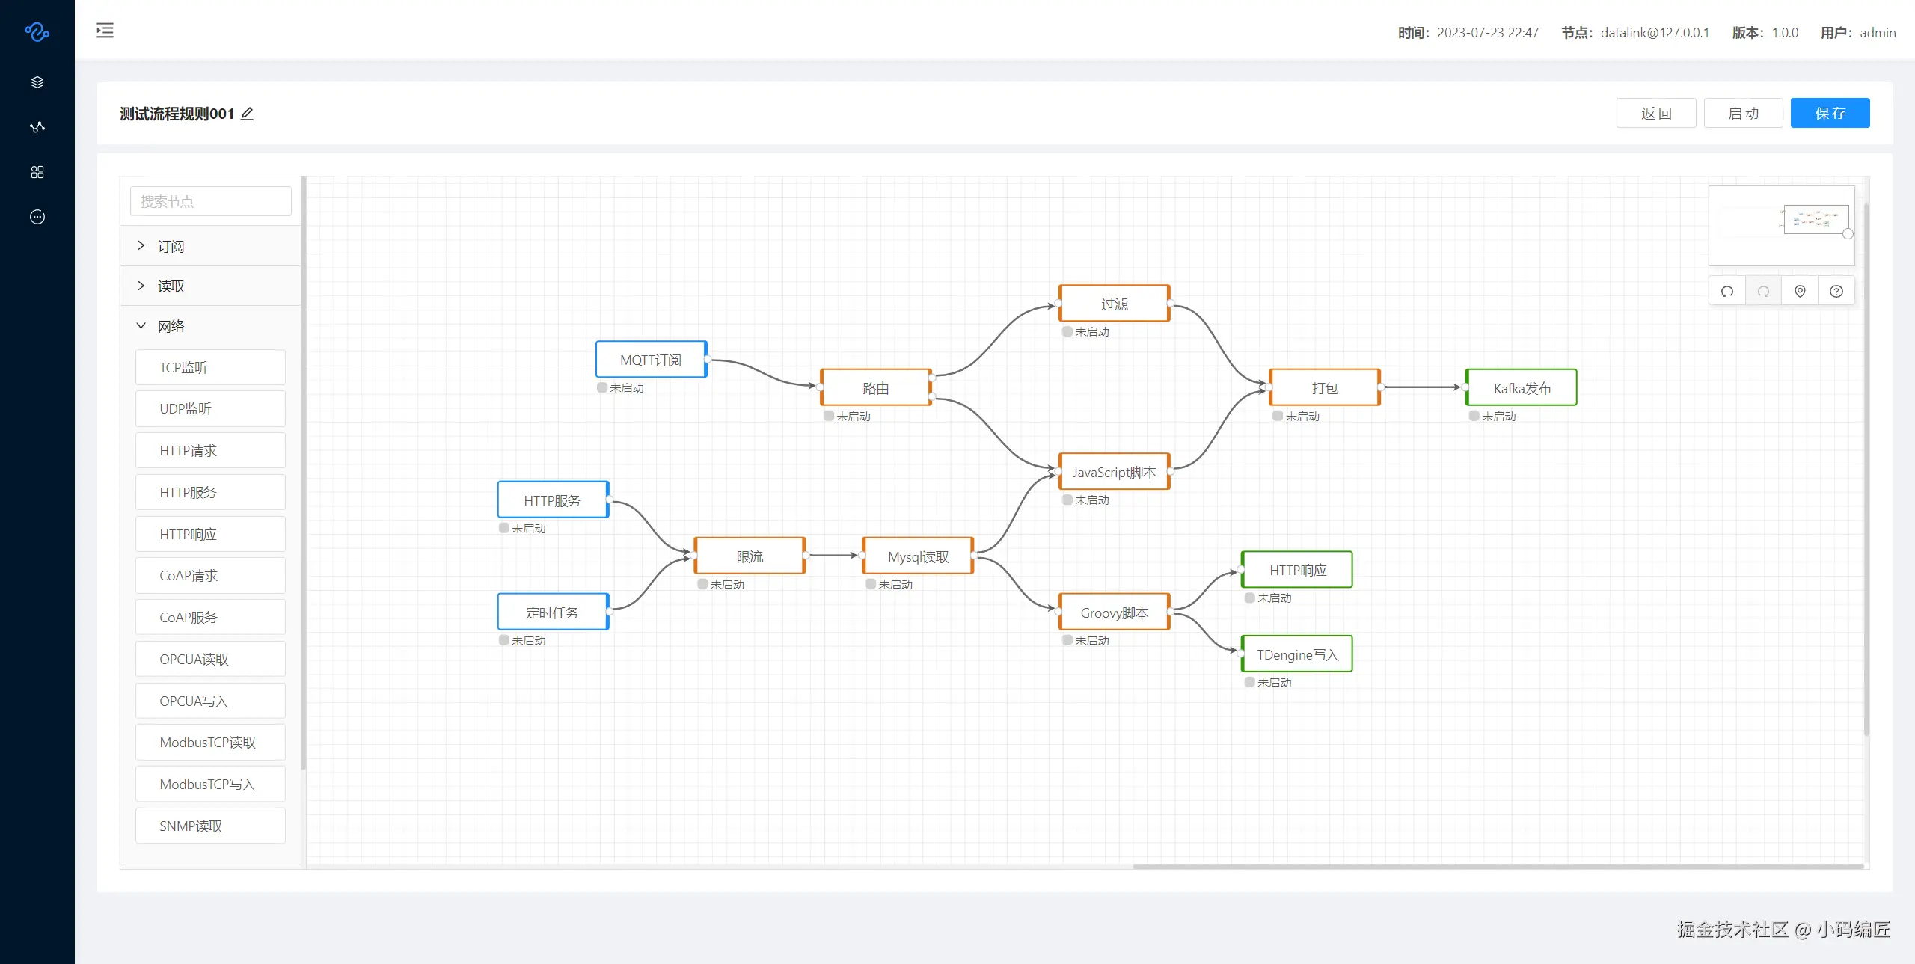Screen dimensions: 1915x964
Task: Toggle the sidebar collapse menu icon
Action: 105,31
